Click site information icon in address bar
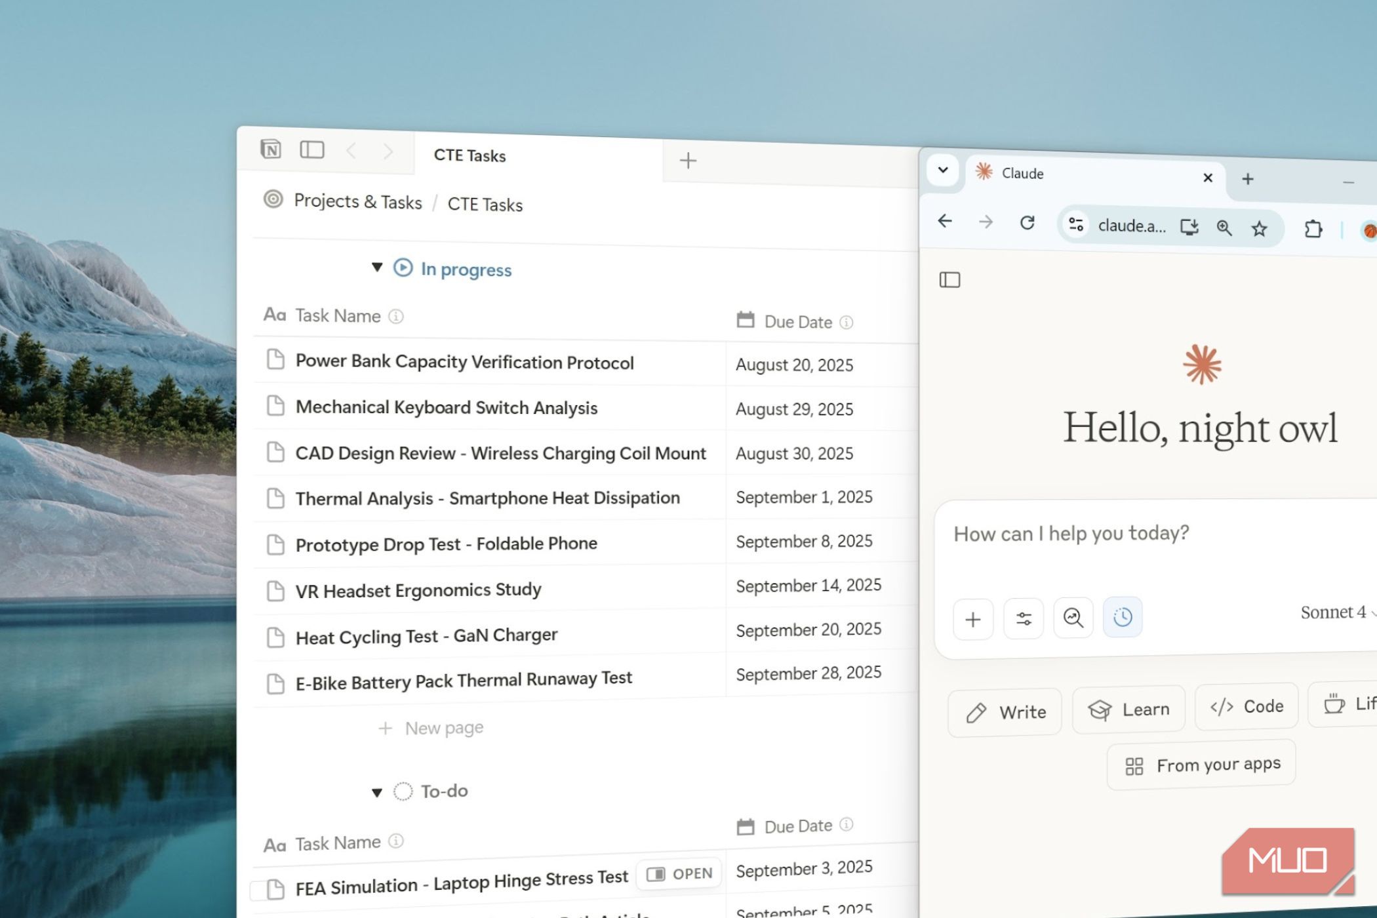 pos(1076,224)
